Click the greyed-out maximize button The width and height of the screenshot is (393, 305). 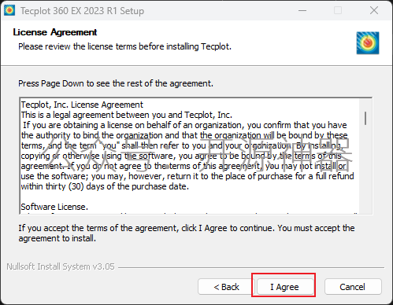[x=338, y=11]
